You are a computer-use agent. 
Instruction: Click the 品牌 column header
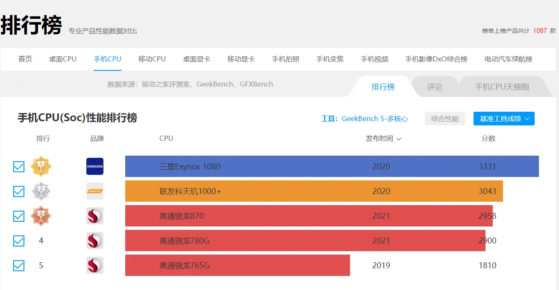(x=97, y=139)
